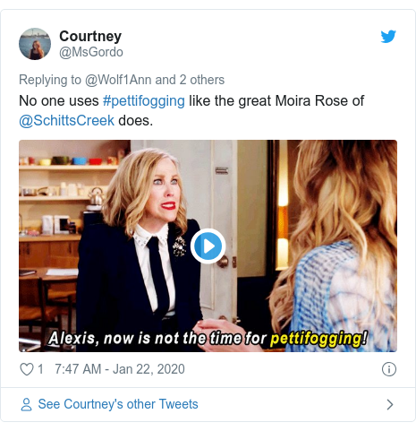This screenshot has width=416, height=431.
Task: Click the @MsGordo handle
Action: [x=91, y=52]
